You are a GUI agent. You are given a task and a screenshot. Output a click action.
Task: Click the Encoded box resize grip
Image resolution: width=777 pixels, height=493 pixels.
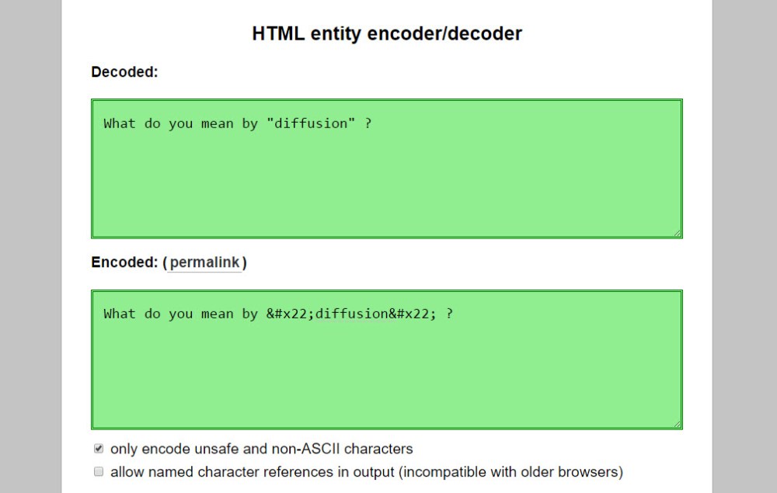point(678,424)
